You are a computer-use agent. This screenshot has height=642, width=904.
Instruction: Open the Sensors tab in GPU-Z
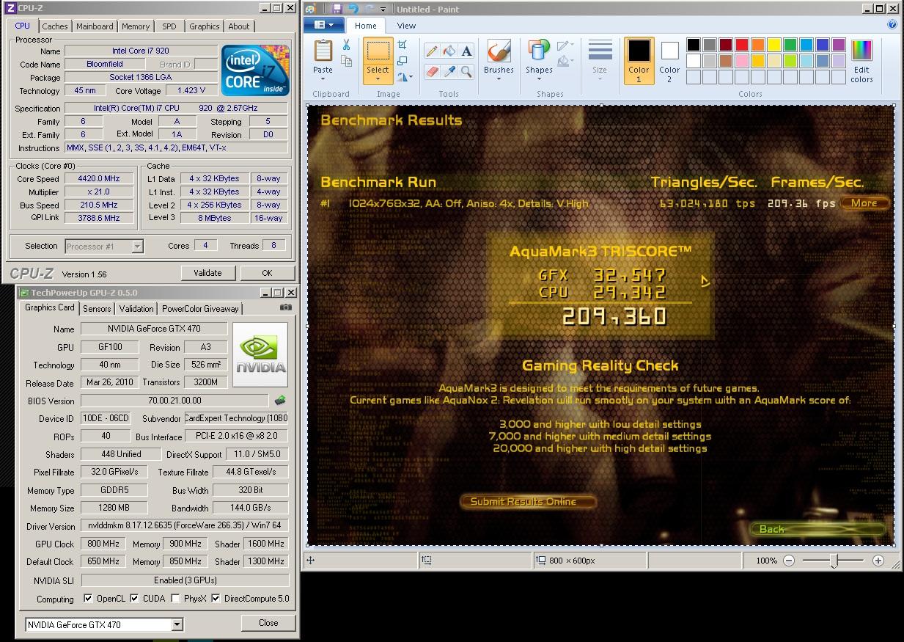pos(98,309)
